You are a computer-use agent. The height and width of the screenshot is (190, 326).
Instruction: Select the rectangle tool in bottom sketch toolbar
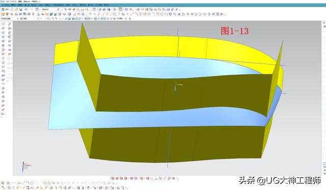45,183
